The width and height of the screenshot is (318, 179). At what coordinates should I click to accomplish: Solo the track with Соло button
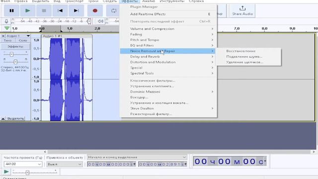[23, 40]
